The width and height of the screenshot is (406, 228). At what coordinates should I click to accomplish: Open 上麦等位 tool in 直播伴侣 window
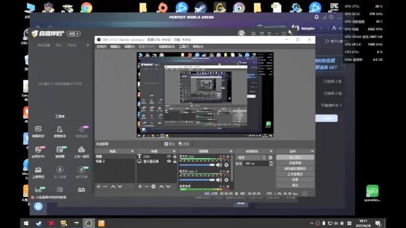[x=38, y=172]
